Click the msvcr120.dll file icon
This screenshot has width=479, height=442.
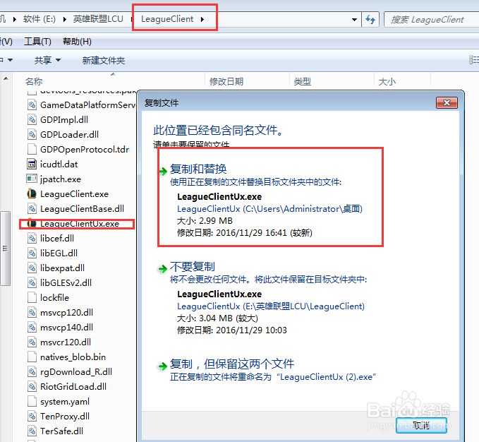tap(32, 342)
